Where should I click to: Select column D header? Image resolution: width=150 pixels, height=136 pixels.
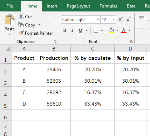[130, 49]
